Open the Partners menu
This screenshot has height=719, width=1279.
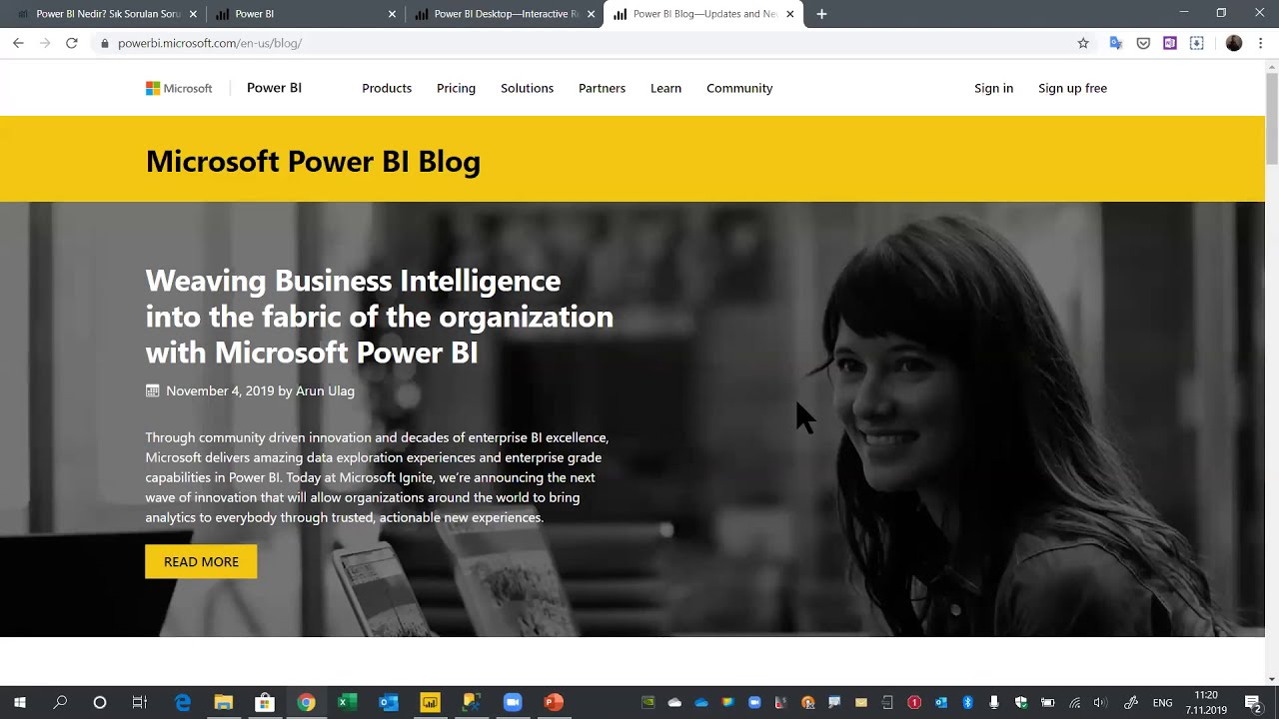[x=602, y=88]
